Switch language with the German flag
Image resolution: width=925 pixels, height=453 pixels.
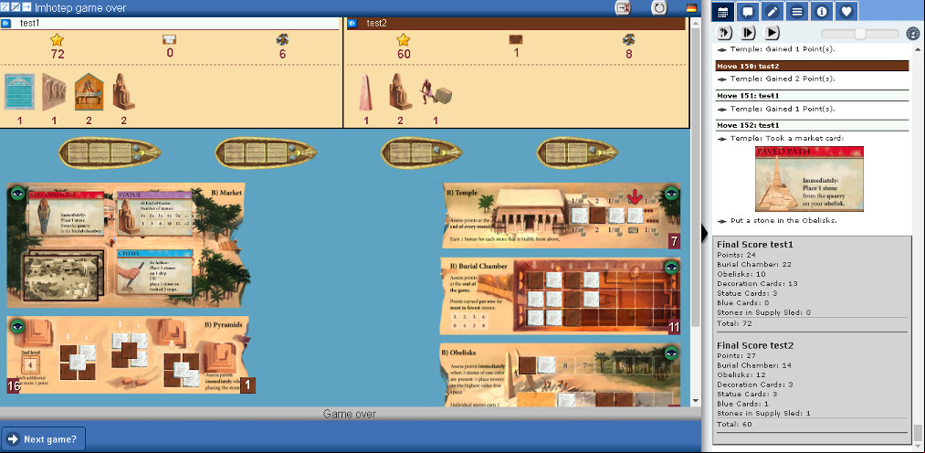pyautogui.click(x=691, y=7)
